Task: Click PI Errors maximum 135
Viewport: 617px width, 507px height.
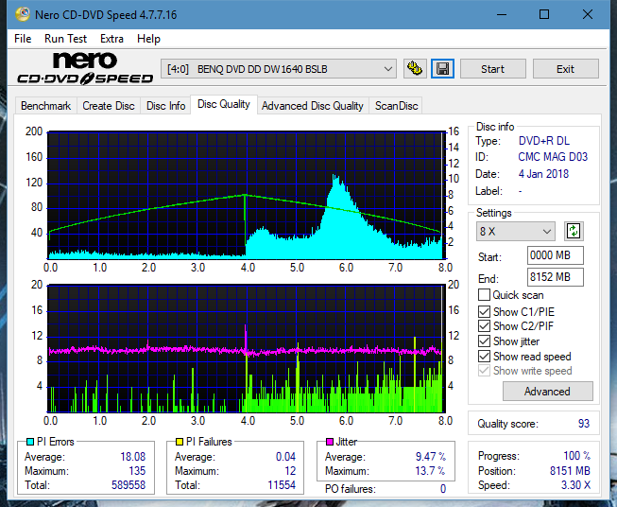Action: coord(137,470)
